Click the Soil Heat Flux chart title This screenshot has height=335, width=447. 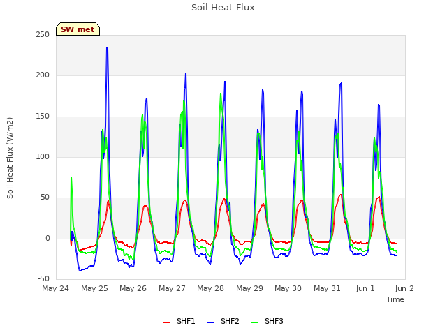click(223, 8)
